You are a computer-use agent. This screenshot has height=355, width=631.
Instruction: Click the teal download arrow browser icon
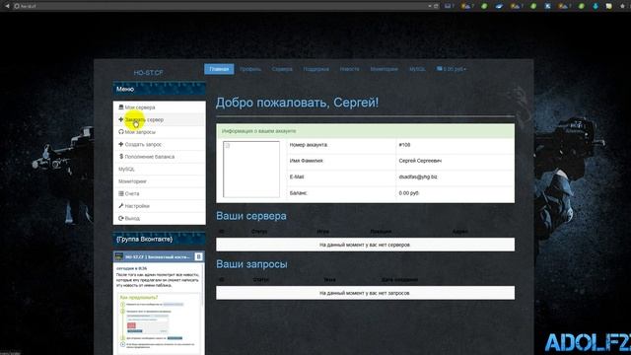[596, 6]
